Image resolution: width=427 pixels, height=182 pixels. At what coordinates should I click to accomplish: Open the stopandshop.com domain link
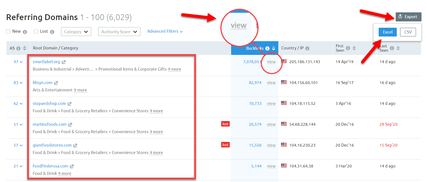49,103
